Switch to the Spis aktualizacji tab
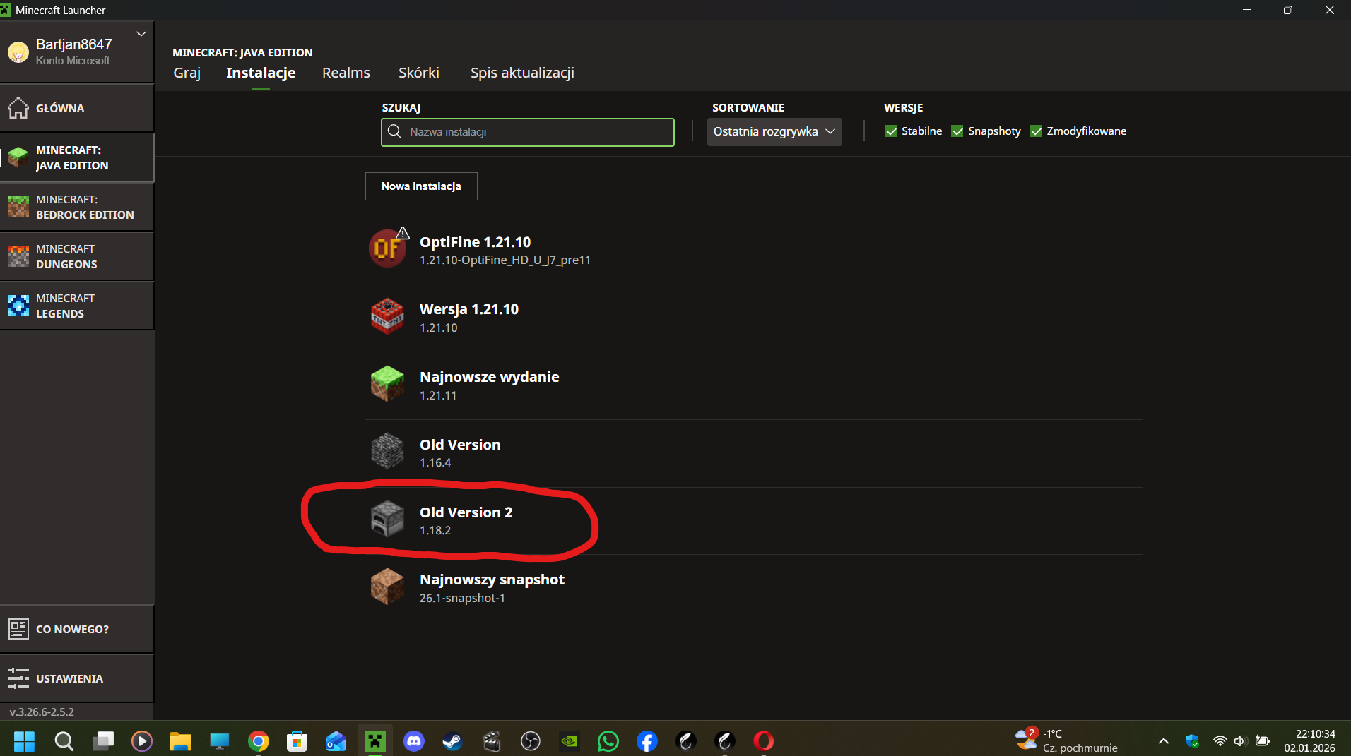This screenshot has height=756, width=1351. 522,73
